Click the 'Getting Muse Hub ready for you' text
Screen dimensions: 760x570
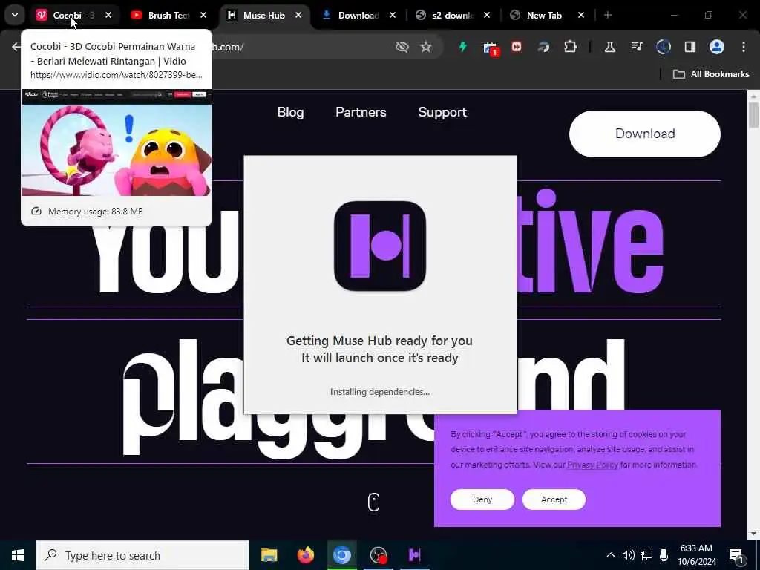[379, 341]
